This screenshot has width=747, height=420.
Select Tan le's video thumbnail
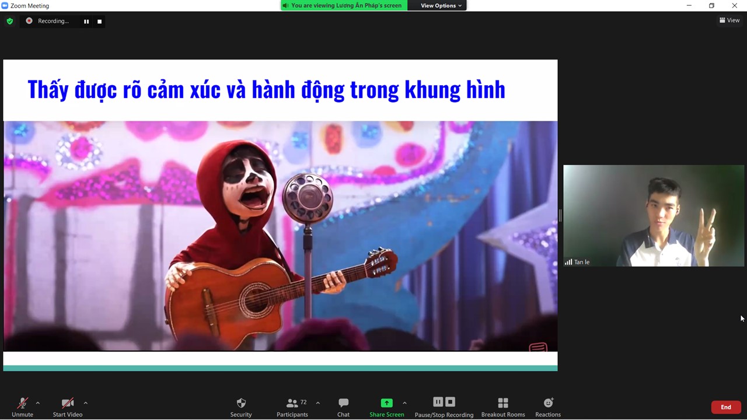654,216
